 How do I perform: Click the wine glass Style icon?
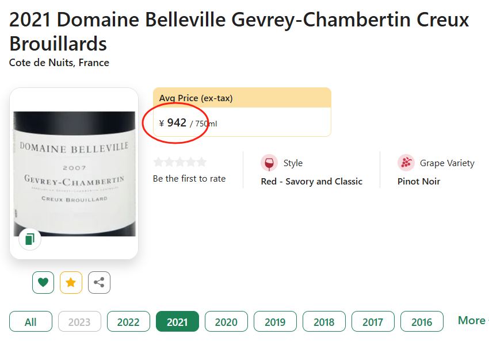click(269, 163)
